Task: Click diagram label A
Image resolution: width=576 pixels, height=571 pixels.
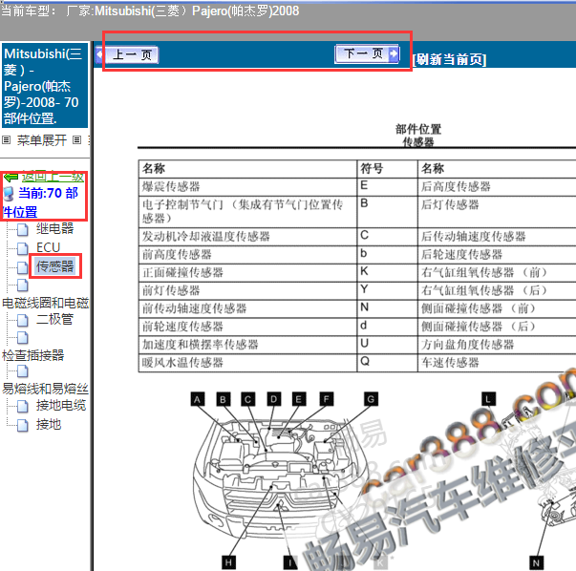Action: click(x=198, y=399)
